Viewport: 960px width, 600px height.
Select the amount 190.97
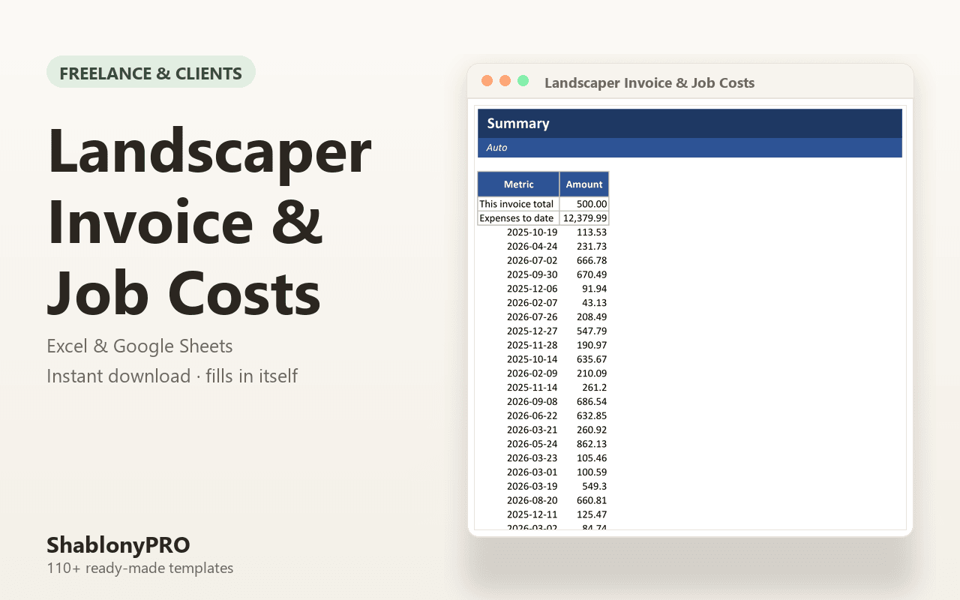pyautogui.click(x=591, y=346)
